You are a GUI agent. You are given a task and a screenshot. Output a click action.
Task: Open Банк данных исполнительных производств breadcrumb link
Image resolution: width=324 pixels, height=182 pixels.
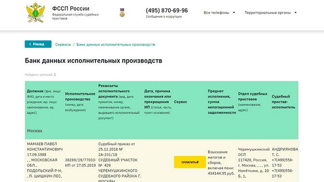point(116,45)
